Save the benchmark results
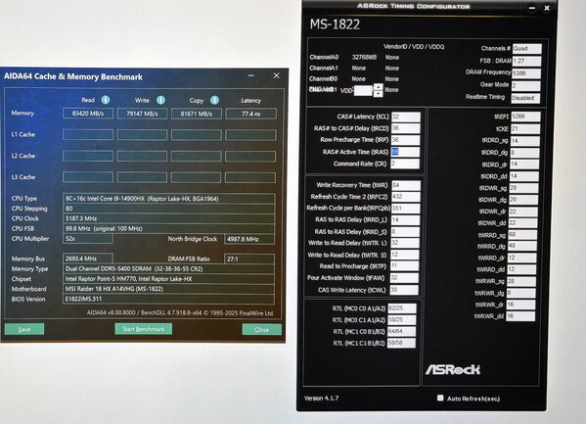 click(x=24, y=329)
